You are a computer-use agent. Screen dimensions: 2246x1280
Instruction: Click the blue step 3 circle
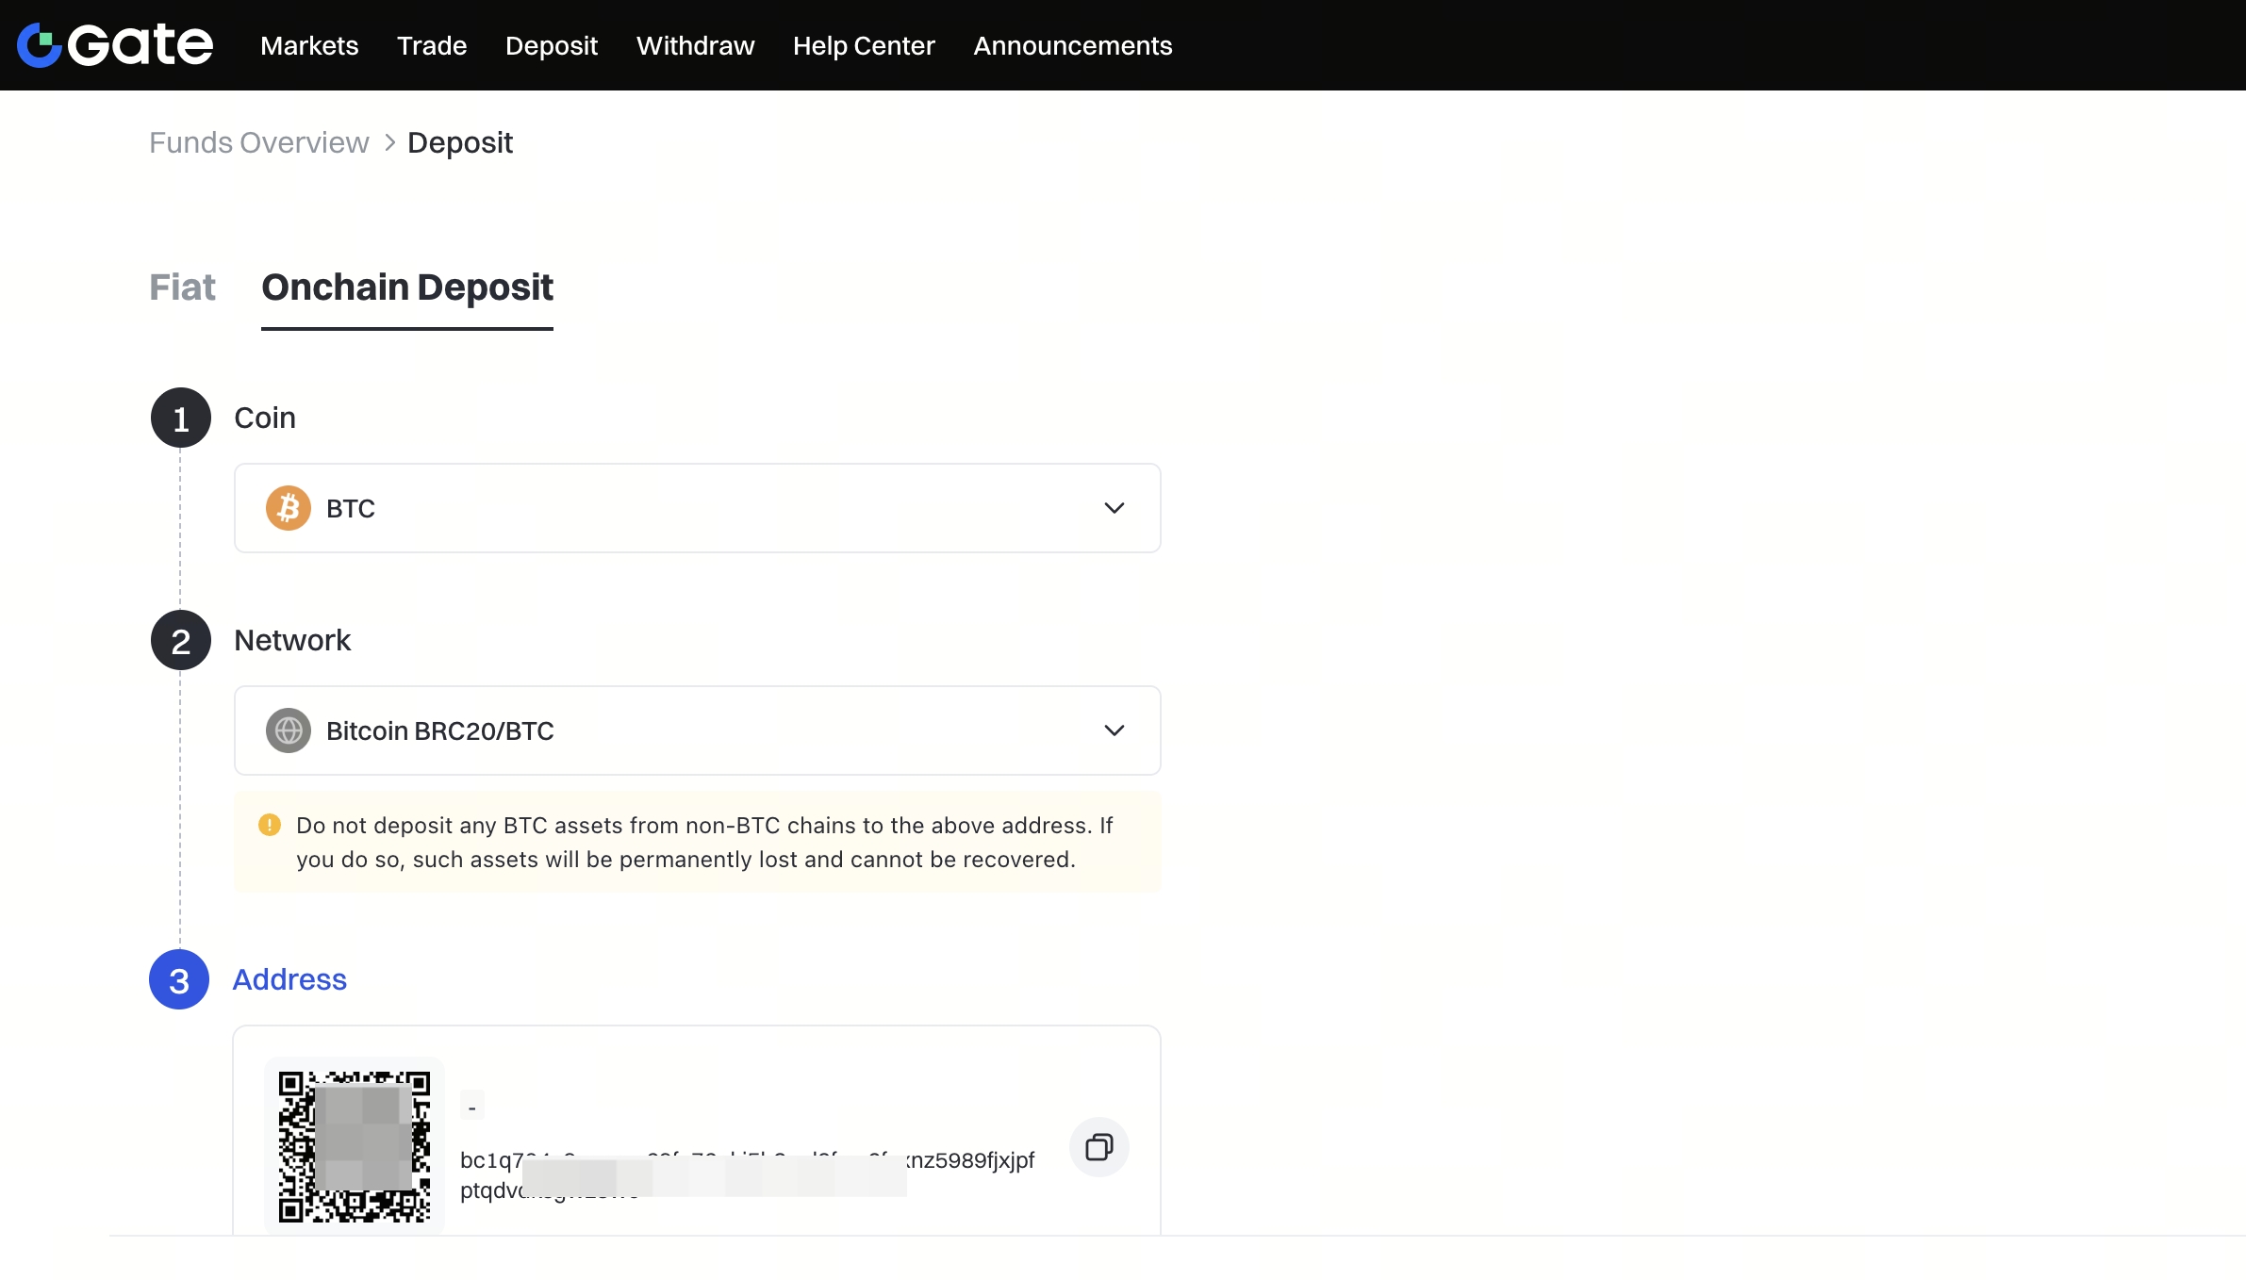(179, 979)
